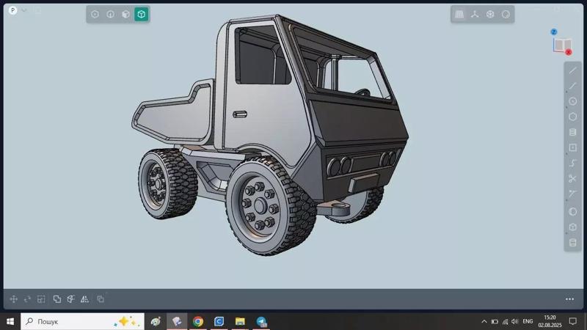Click the cube cut/slice command icon
587x330 pixels.
(x=70, y=299)
